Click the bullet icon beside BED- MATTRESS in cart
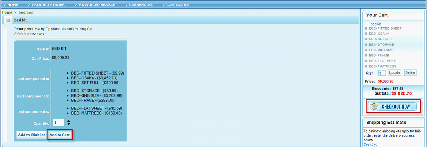 click(x=365, y=66)
